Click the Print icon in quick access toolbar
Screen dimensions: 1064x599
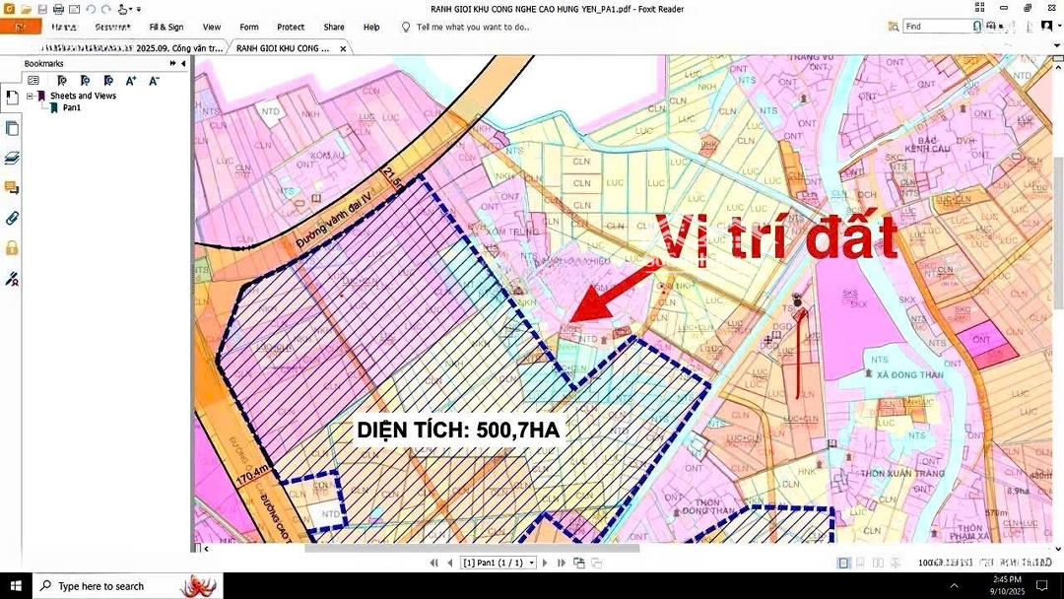(x=58, y=9)
